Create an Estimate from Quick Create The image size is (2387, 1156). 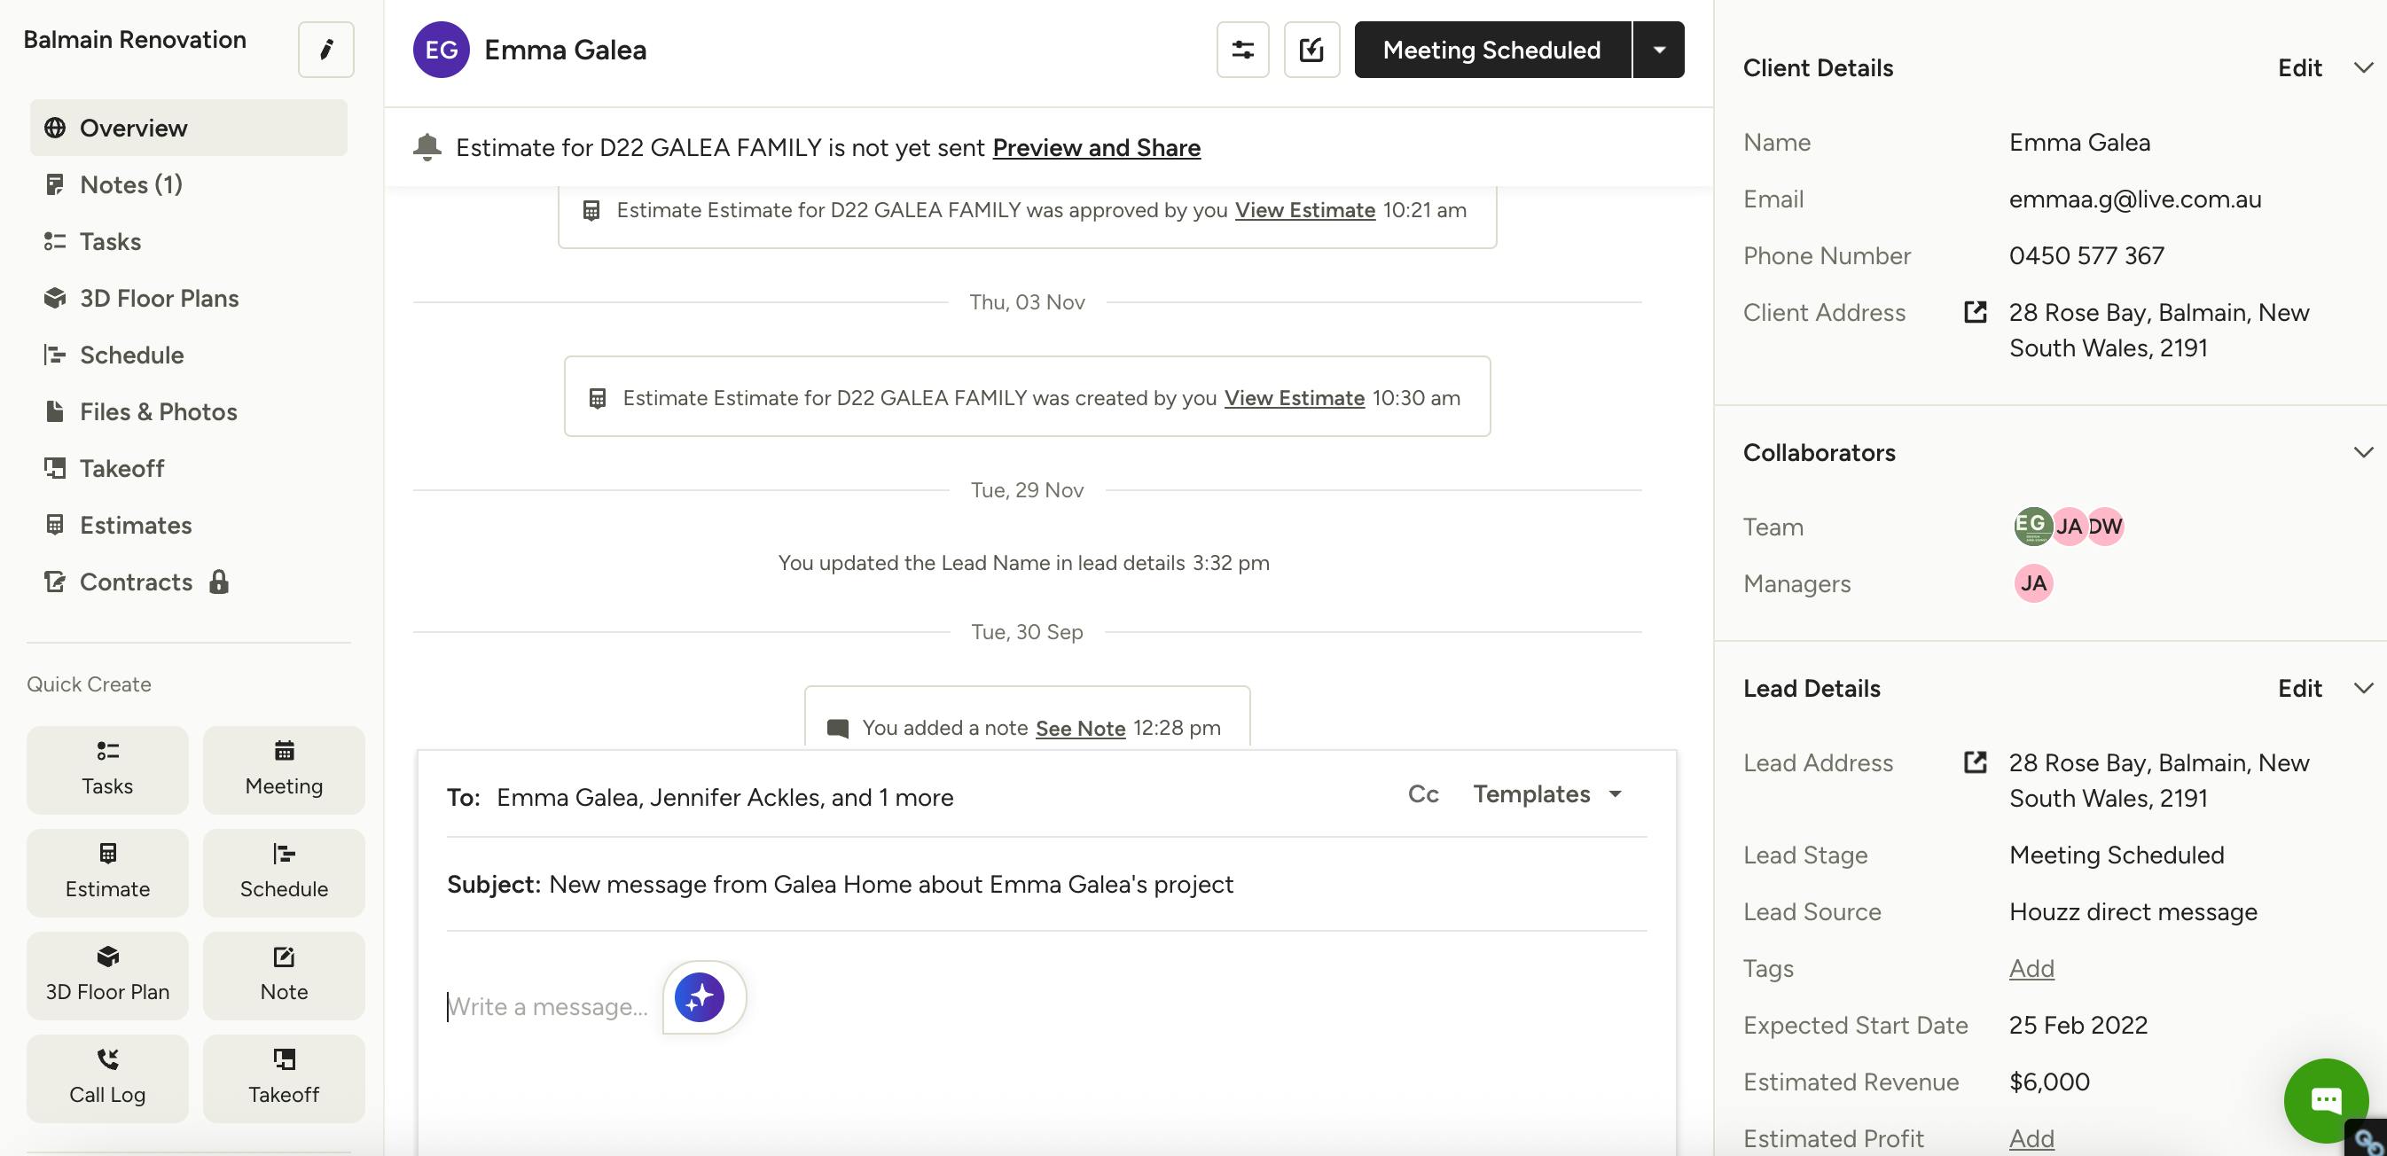pos(107,872)
